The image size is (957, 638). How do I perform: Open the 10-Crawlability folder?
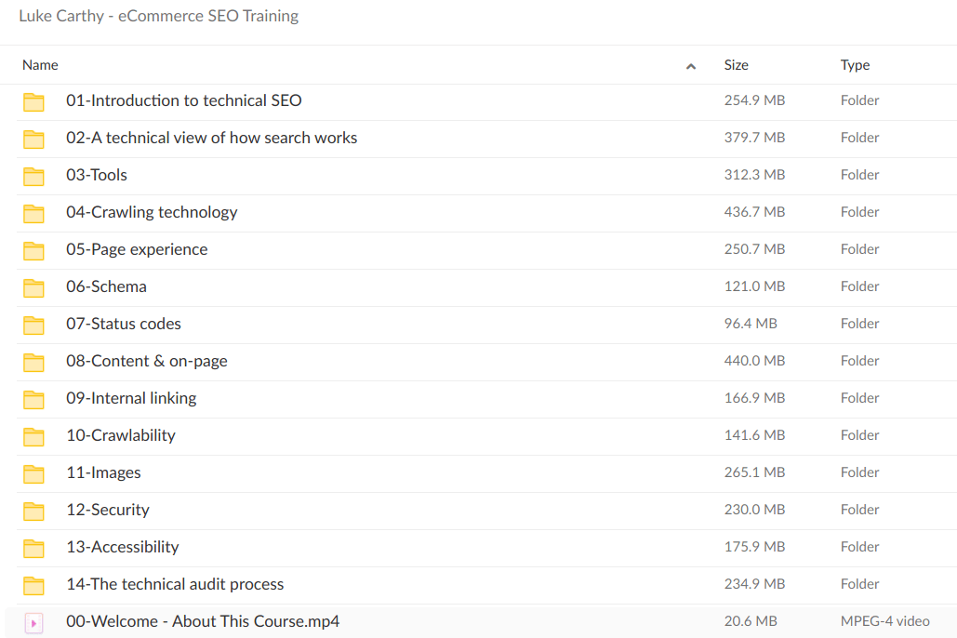click(x=120, y=435)
